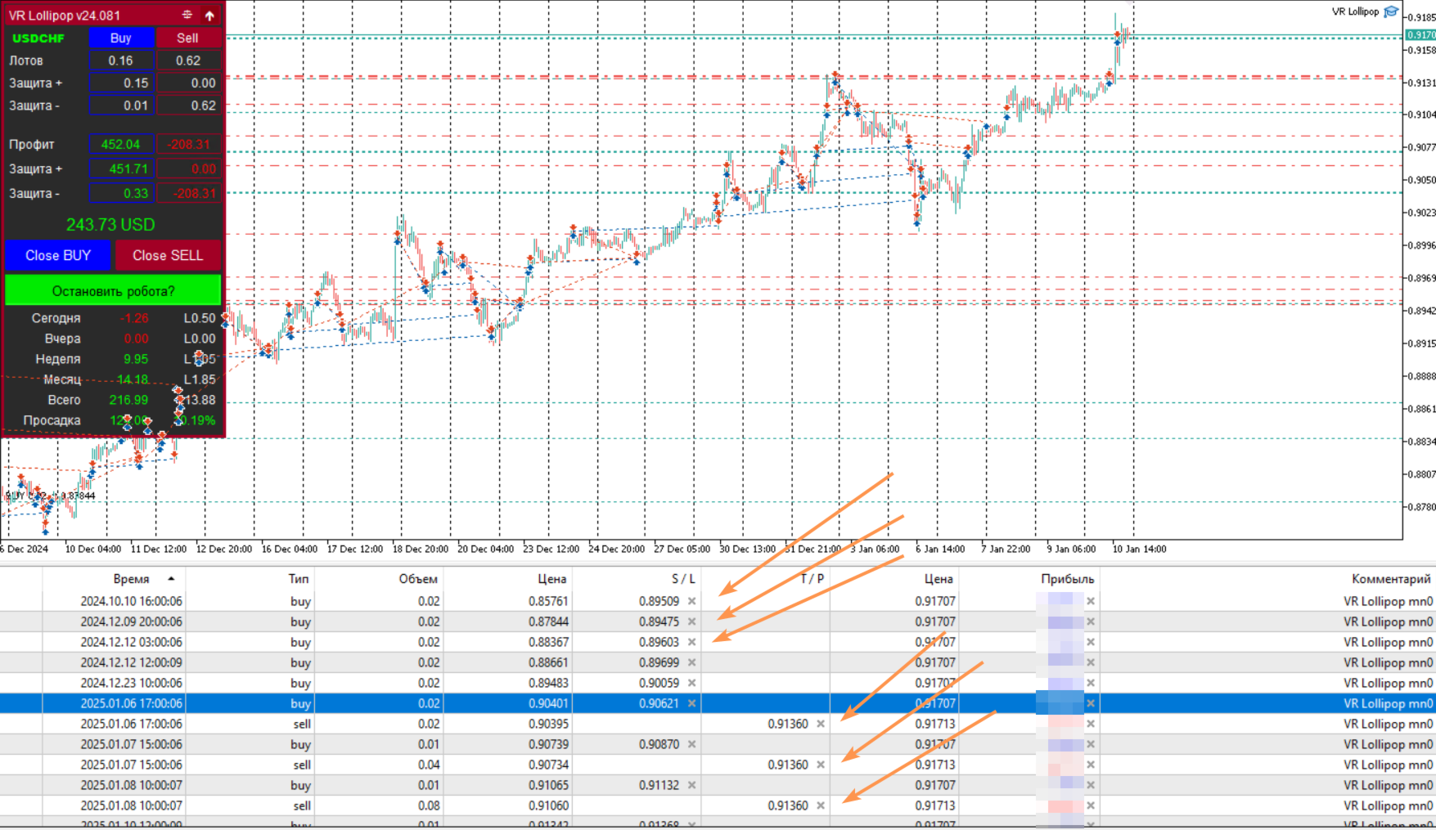Viewport: 1436px width, 830px height.
Task: Delete take profit on 0.90395 sell order
Action: [821, 724]
